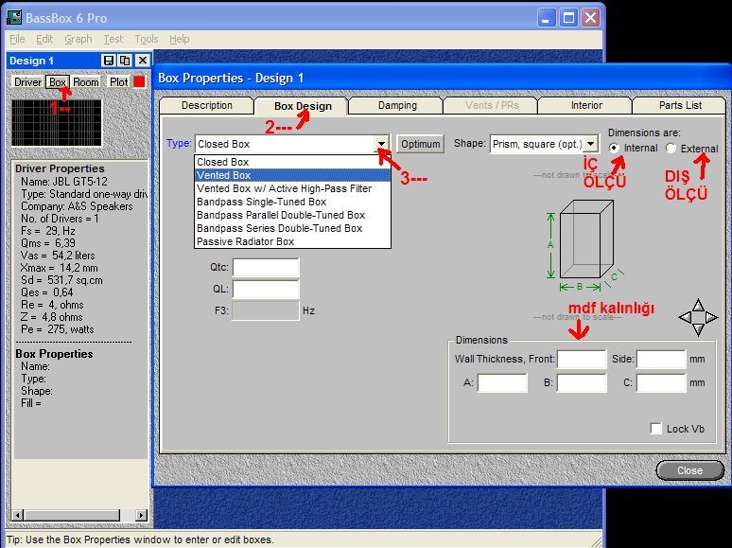Collapse the box Type dropdown arrow

[381, 144]
